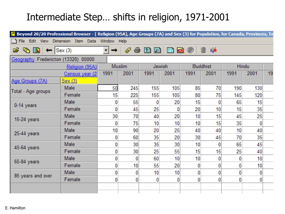Click cell value 190 for Hindu 1991
The width and height of the screenshot is (285, 214).
pos(232,88)
